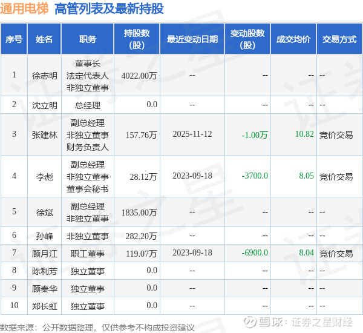
Task: Select the name 张建林
Action: [x=44, y=135]
